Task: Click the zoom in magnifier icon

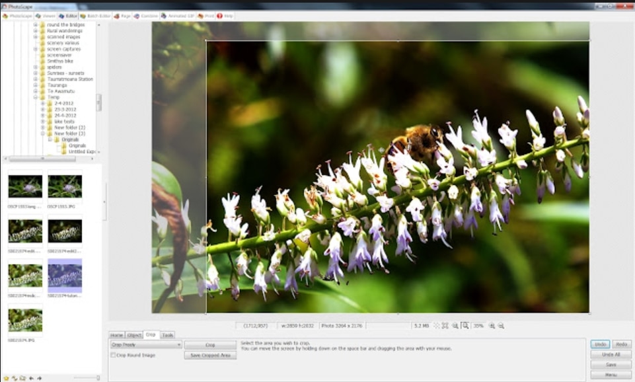Action: pos(492,326)
